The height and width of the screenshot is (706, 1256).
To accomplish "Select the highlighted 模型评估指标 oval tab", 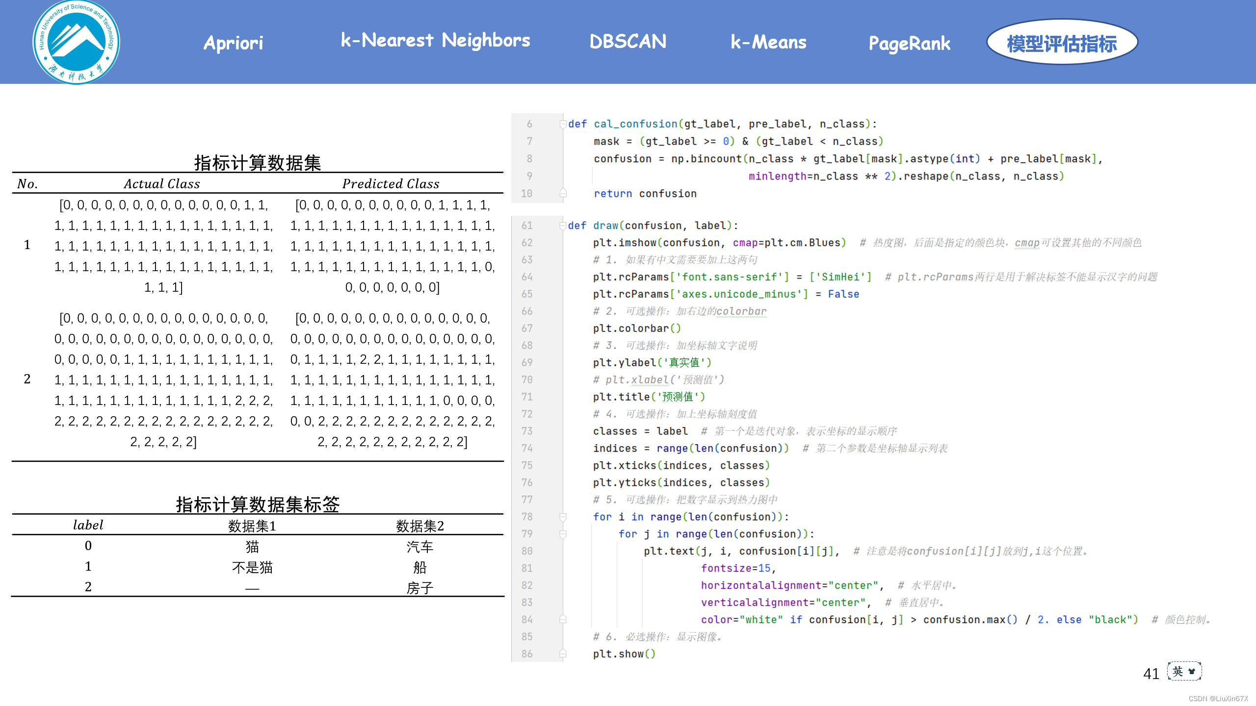I will click(x=1062, y=43).
